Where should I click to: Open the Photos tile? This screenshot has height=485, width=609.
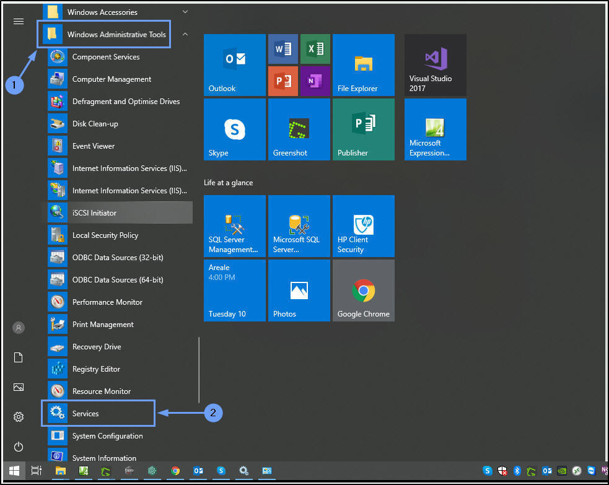coord(299,291)
